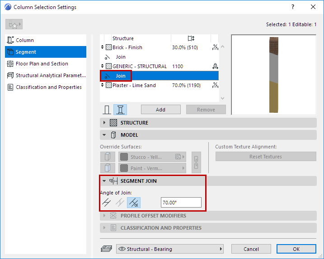Open Floor Plan and Section page
324x259 pixels.
click(46, 64)
